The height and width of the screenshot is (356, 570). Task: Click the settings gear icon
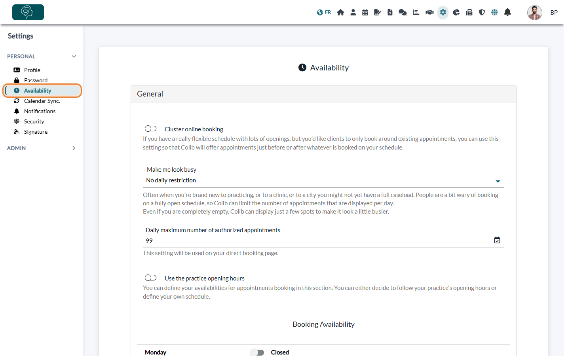[x=443, y=12]
